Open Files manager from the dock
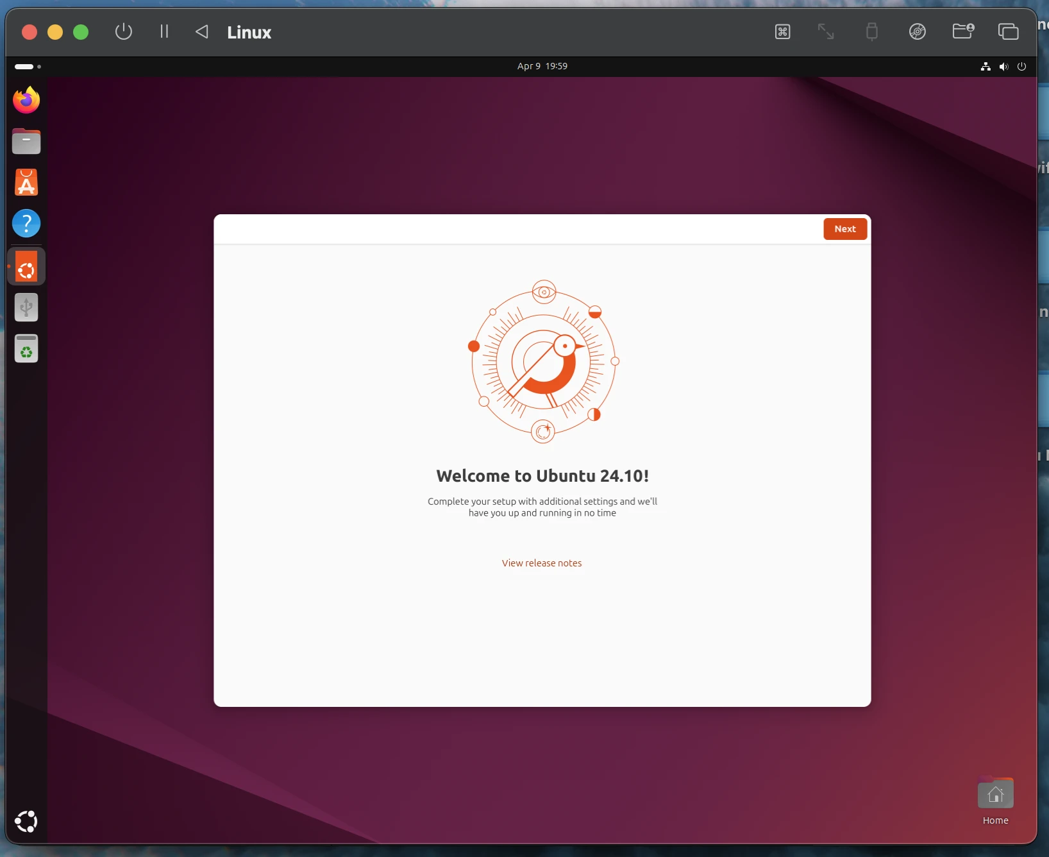This screenshot has height=857, width=1049. point(26,141)
